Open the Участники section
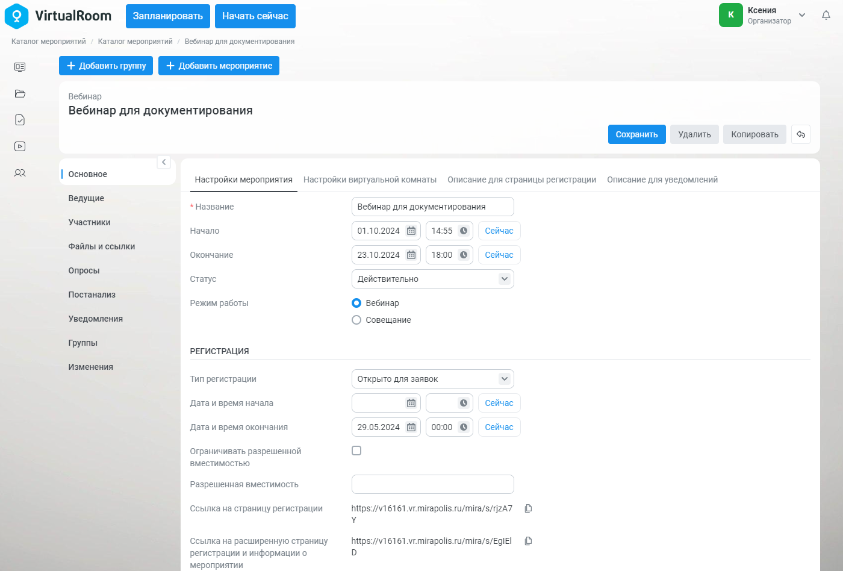The height and width of the screenshot is (571, 843). tap(90, 222)
